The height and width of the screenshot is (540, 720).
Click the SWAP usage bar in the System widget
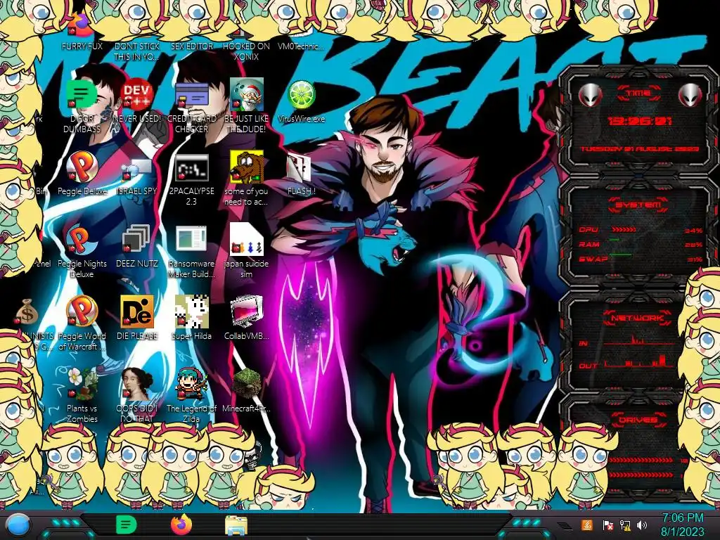click(x=620, y=254)
